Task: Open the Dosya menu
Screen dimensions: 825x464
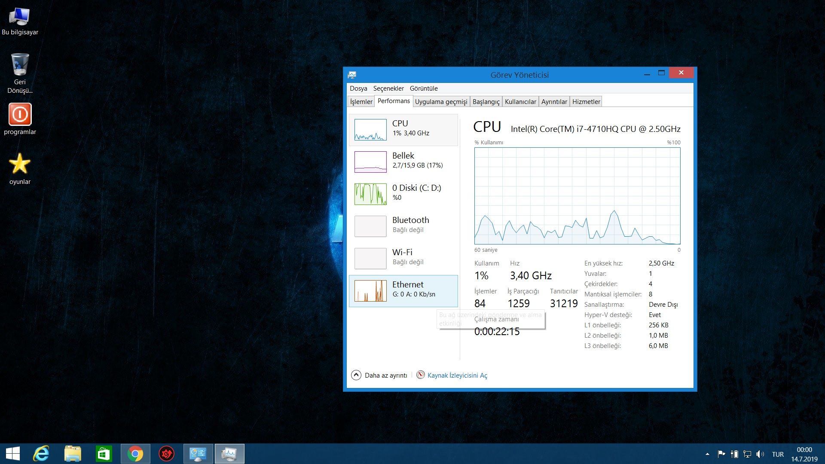Action: 358,89
